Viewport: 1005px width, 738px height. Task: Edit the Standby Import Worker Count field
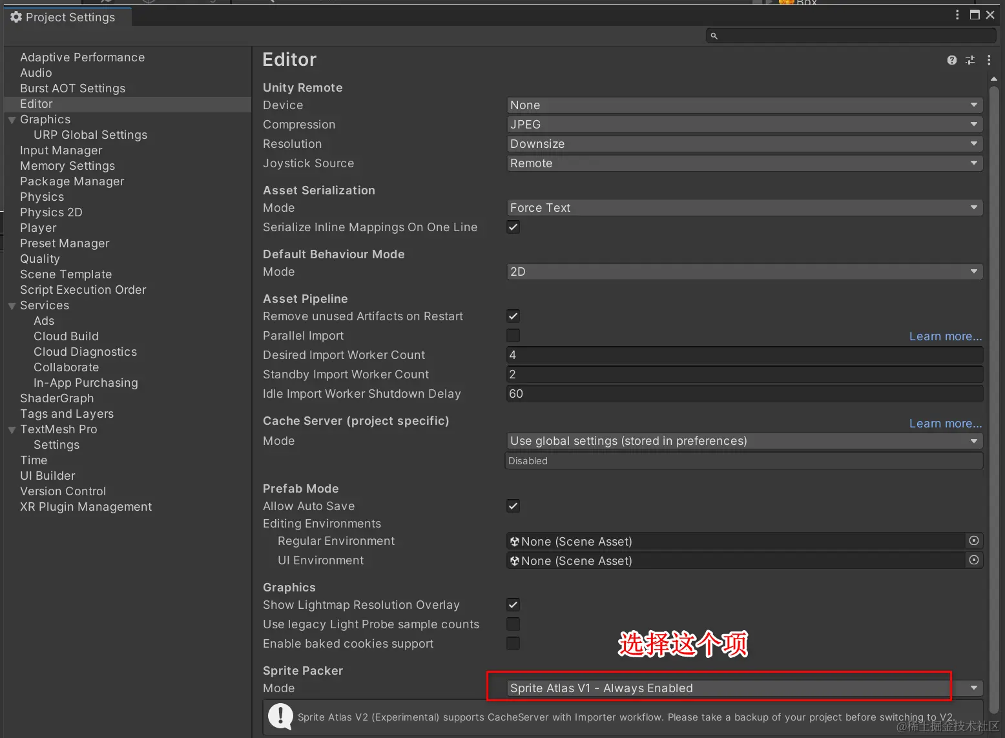(745, 374)
